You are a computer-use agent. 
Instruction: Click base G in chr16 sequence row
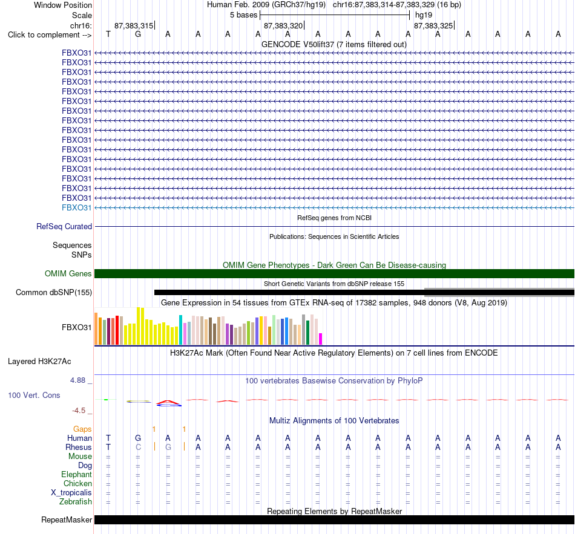(x=138, y=34)
